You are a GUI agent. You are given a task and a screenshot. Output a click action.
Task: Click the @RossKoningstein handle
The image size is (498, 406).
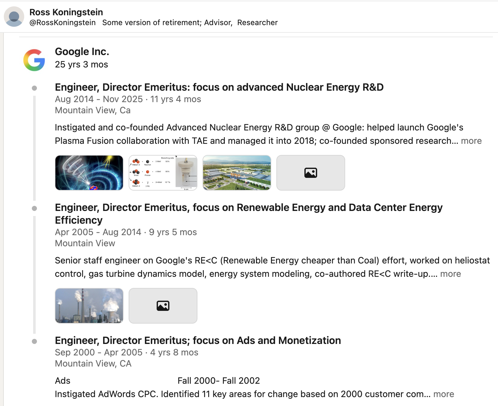62,23
